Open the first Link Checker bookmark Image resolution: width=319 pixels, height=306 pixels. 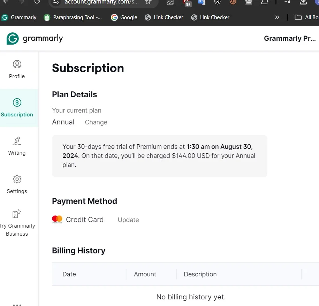click(164, 17)
